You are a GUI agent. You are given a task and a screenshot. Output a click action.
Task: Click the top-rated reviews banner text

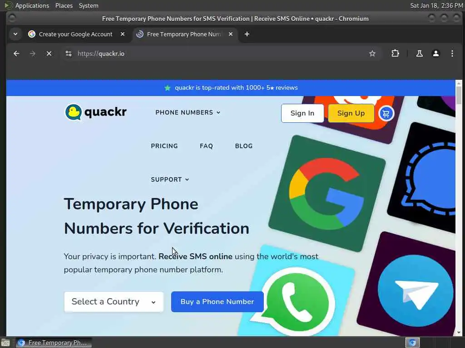236,88
